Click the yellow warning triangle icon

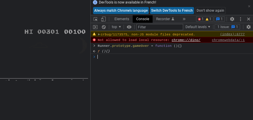click(x=94, y=34)
